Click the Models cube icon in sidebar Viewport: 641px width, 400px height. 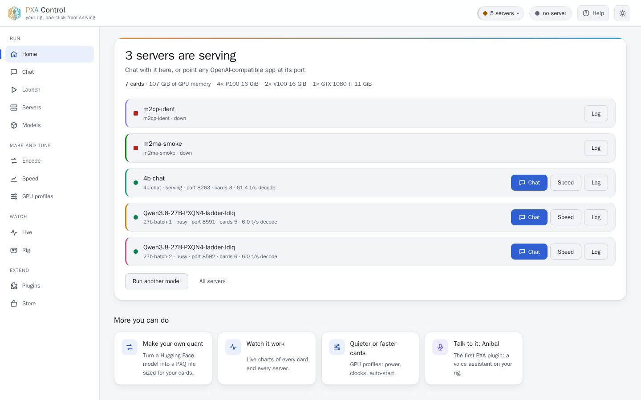coord(14,125)
